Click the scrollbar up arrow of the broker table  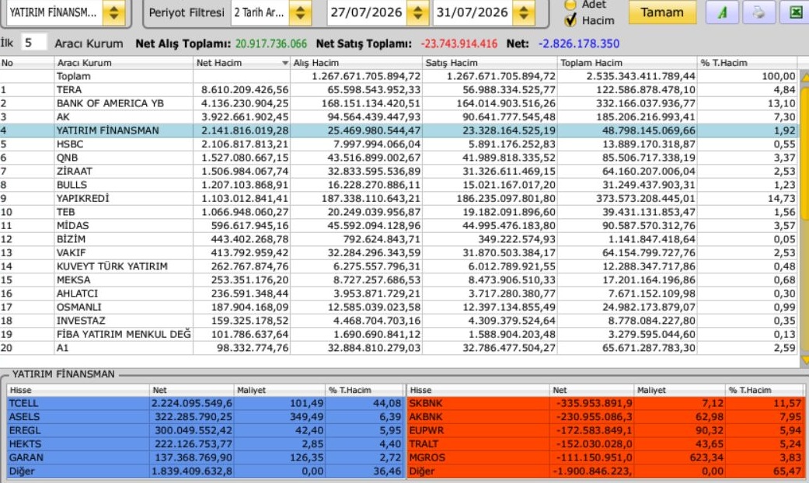(804, 77)
